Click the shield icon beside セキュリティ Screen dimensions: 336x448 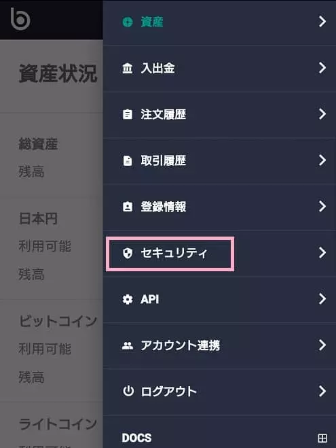[127, 253]
